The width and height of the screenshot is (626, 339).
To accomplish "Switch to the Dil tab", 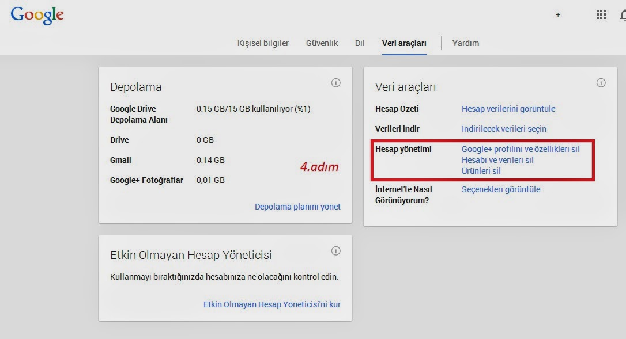I will 360,43.
